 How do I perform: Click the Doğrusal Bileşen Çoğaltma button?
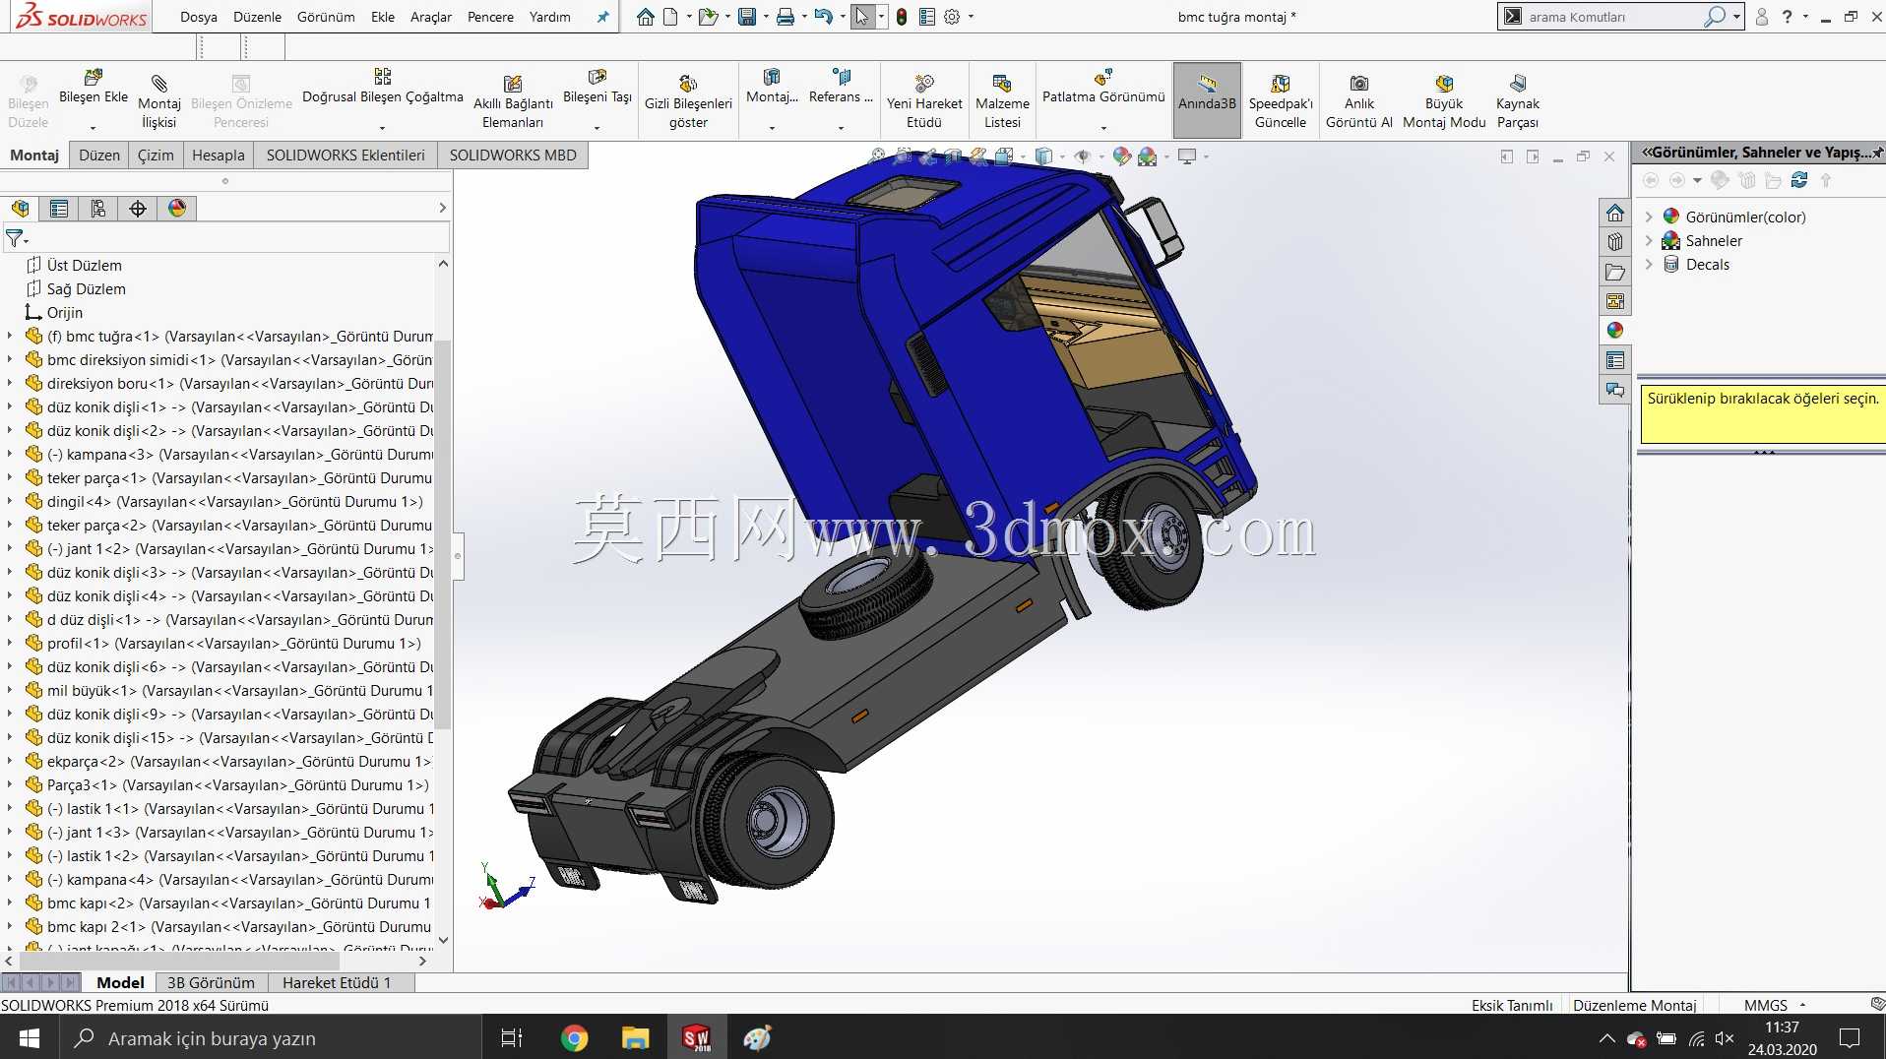pos(382,87)
